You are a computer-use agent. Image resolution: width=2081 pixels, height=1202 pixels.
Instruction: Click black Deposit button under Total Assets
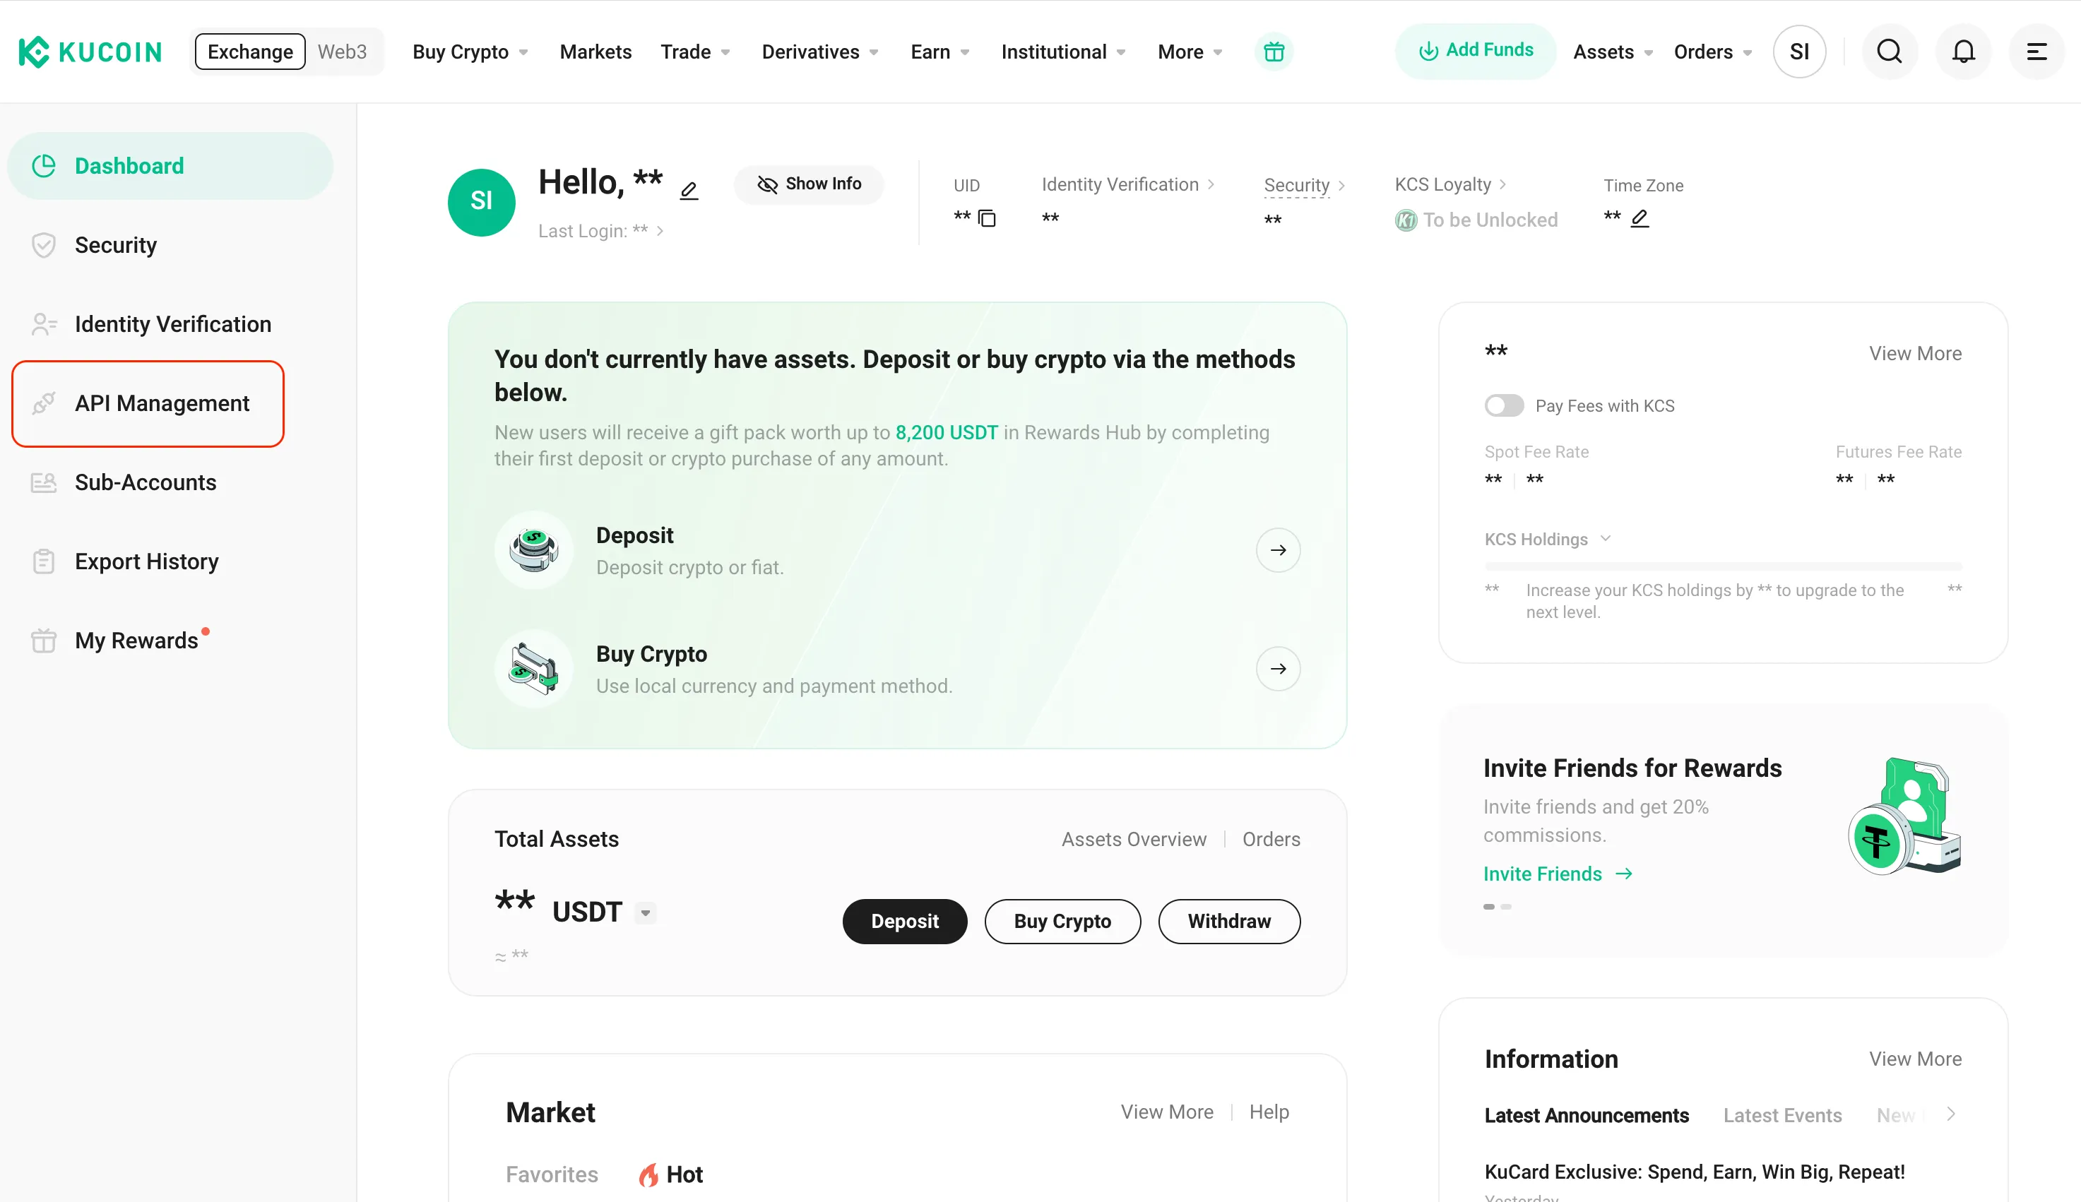(x=905, y=922)
